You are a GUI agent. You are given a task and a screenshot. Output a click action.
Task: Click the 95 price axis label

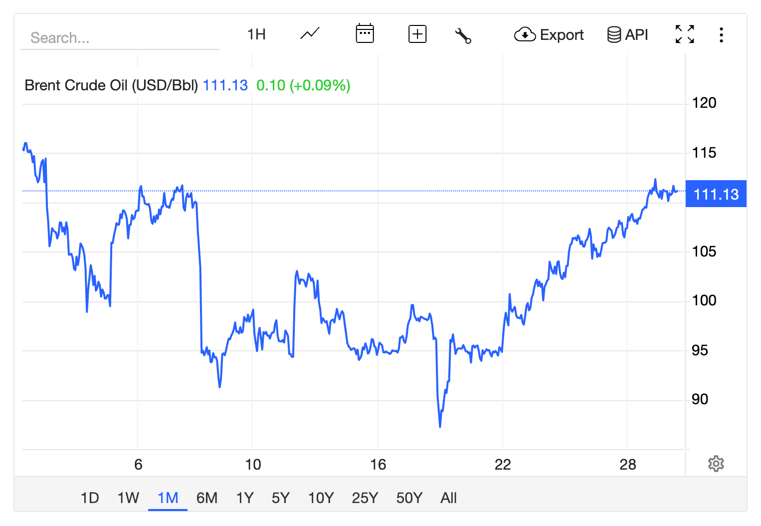point(700,350)
